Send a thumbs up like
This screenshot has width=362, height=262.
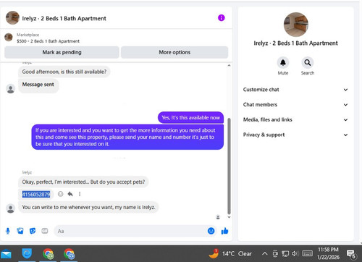pos(224,231)
